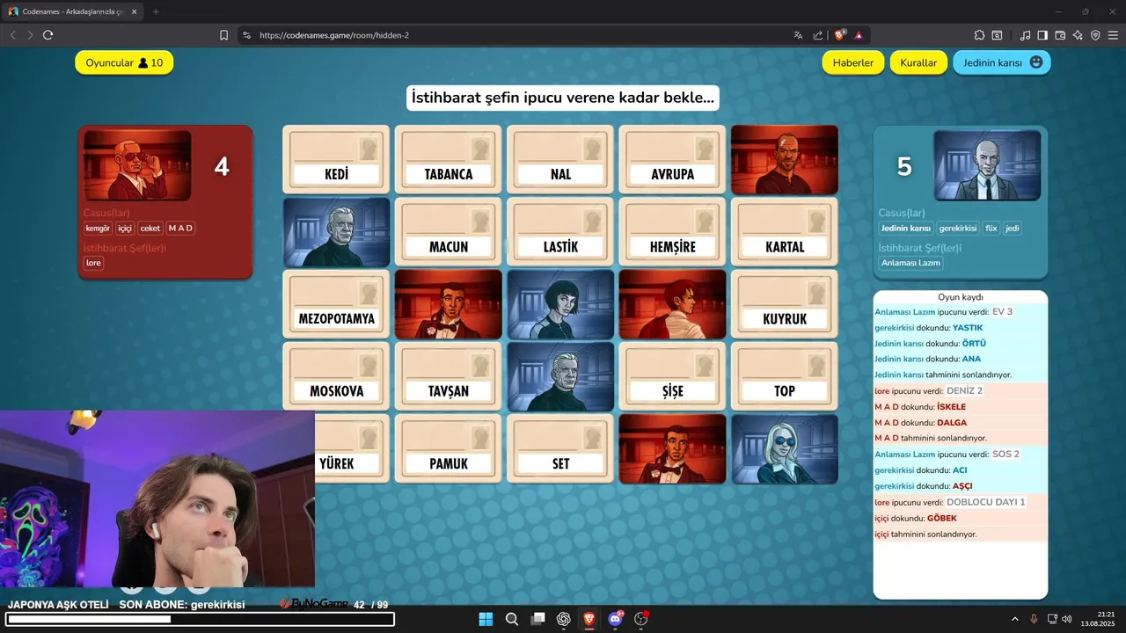The width and height of the screenshot is (1126, 633).
Task: Pick the SET card
Action: [560, 449]
